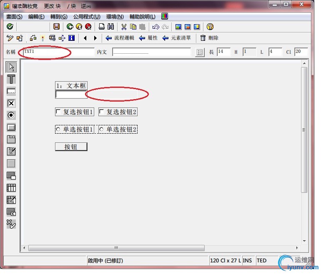
Task: Click the vertical scrollbar up arrow
Action: tap(304, 63)
